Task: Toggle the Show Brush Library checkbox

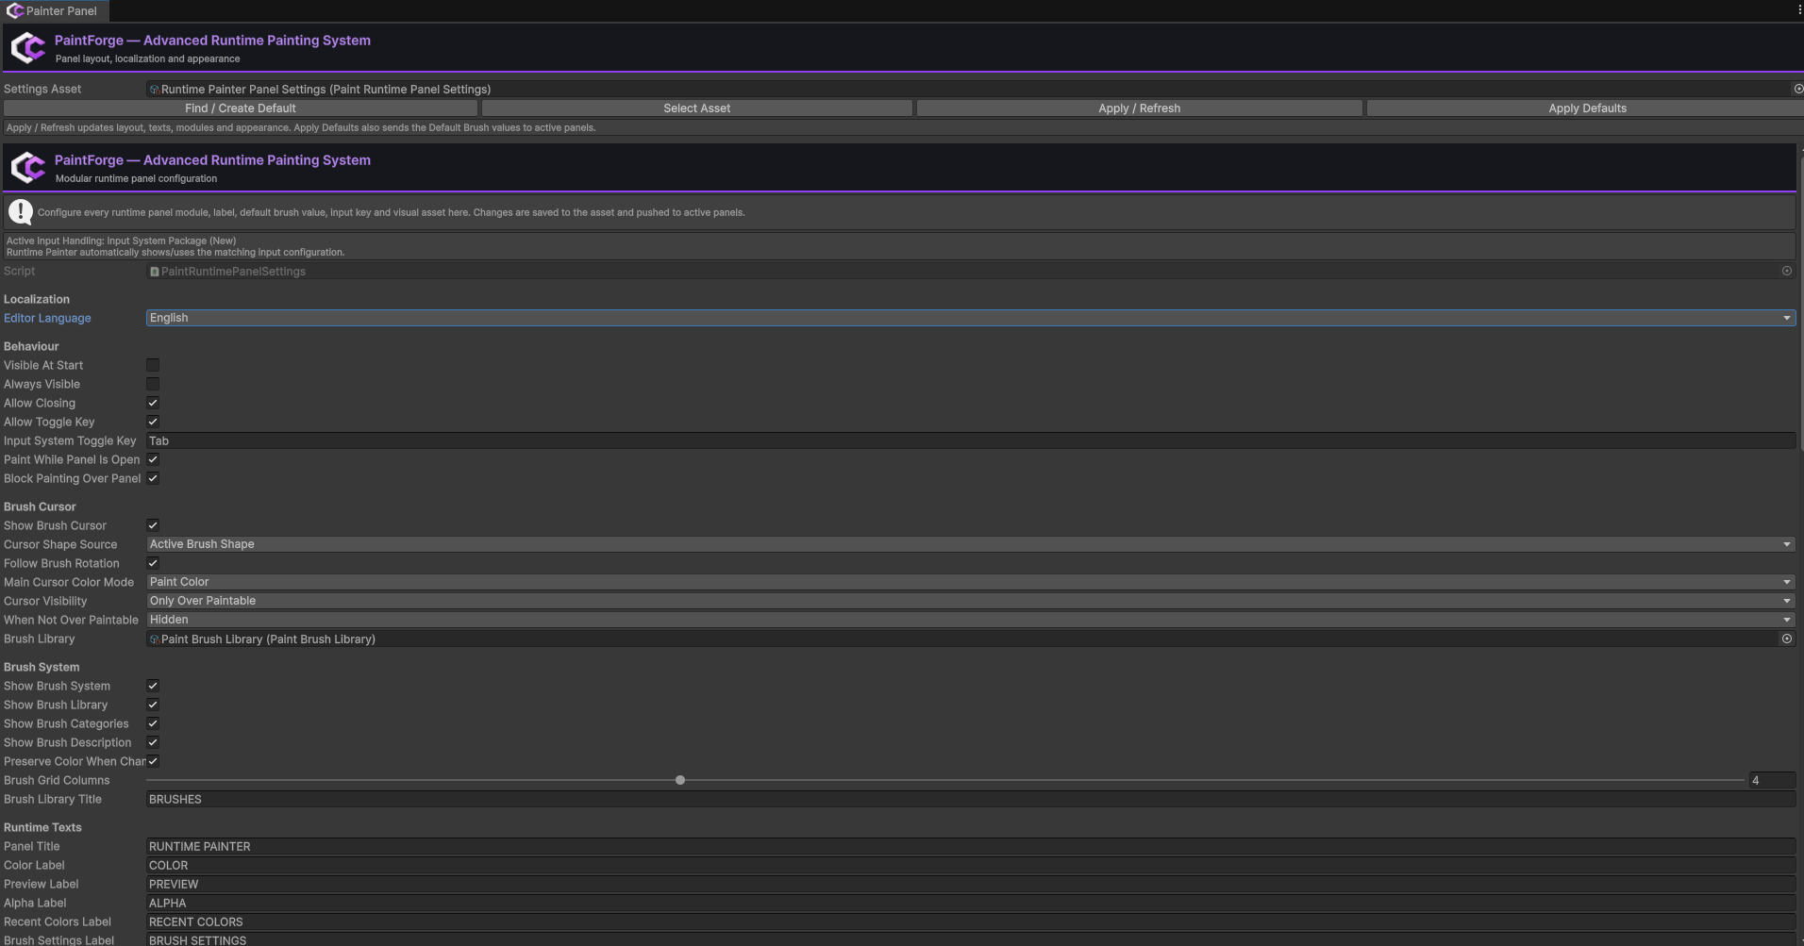Action: 153,705
